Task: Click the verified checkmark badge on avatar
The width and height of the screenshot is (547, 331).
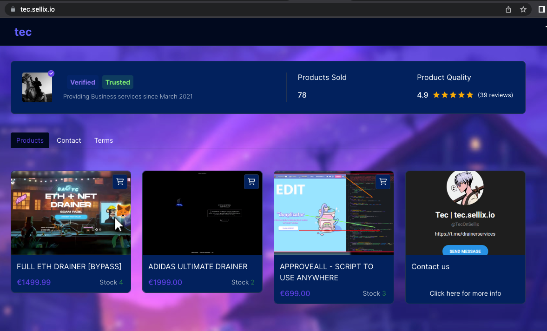Action: (x=51, y=73)
